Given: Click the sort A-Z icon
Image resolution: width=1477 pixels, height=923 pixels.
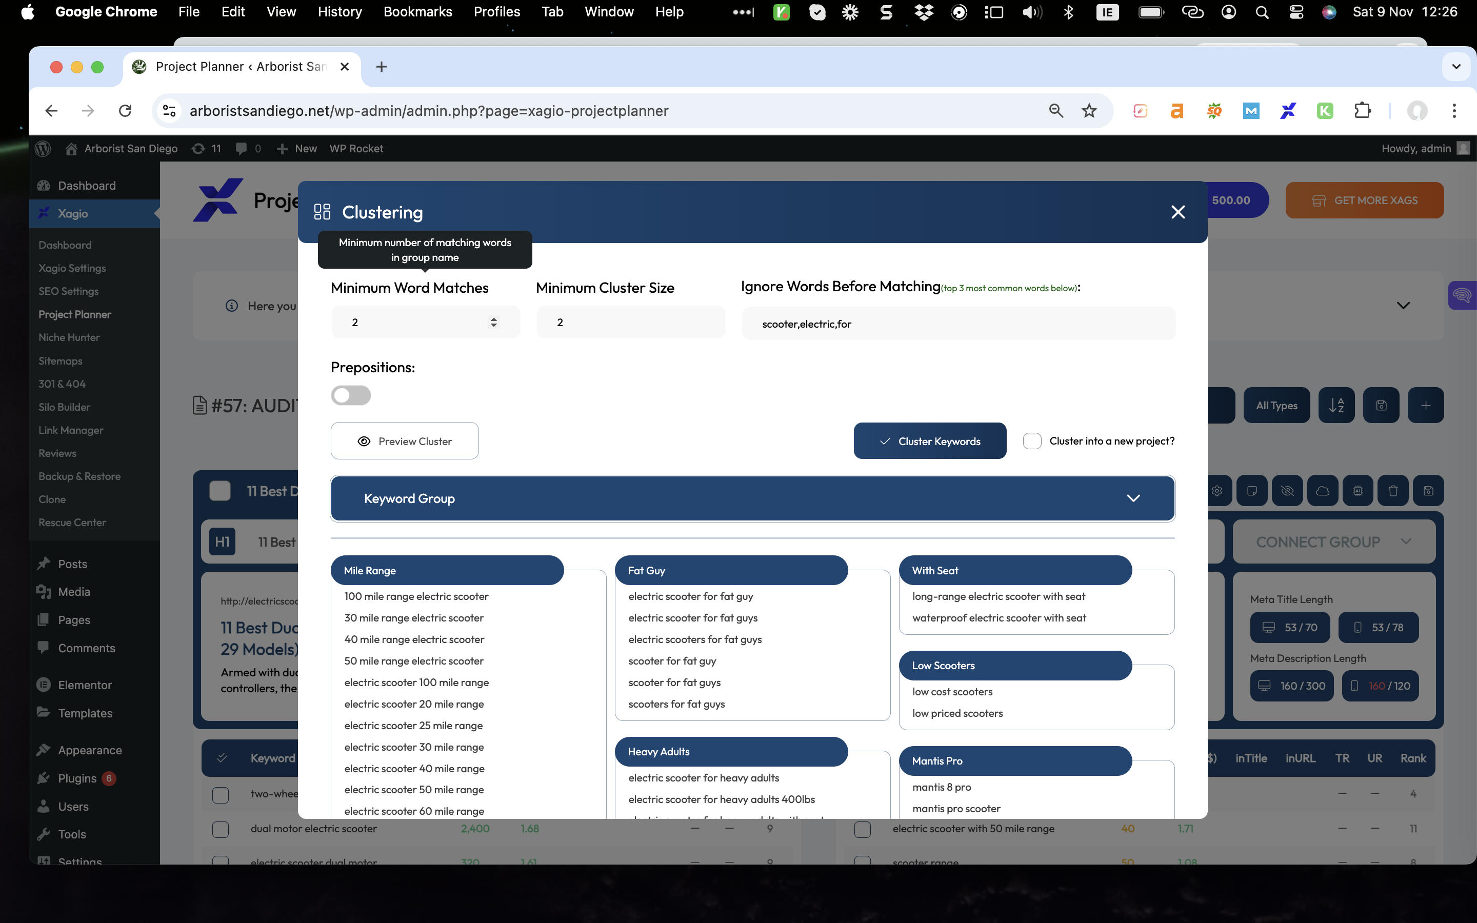Looking at the screenshot, I should tap(1336, 405).
